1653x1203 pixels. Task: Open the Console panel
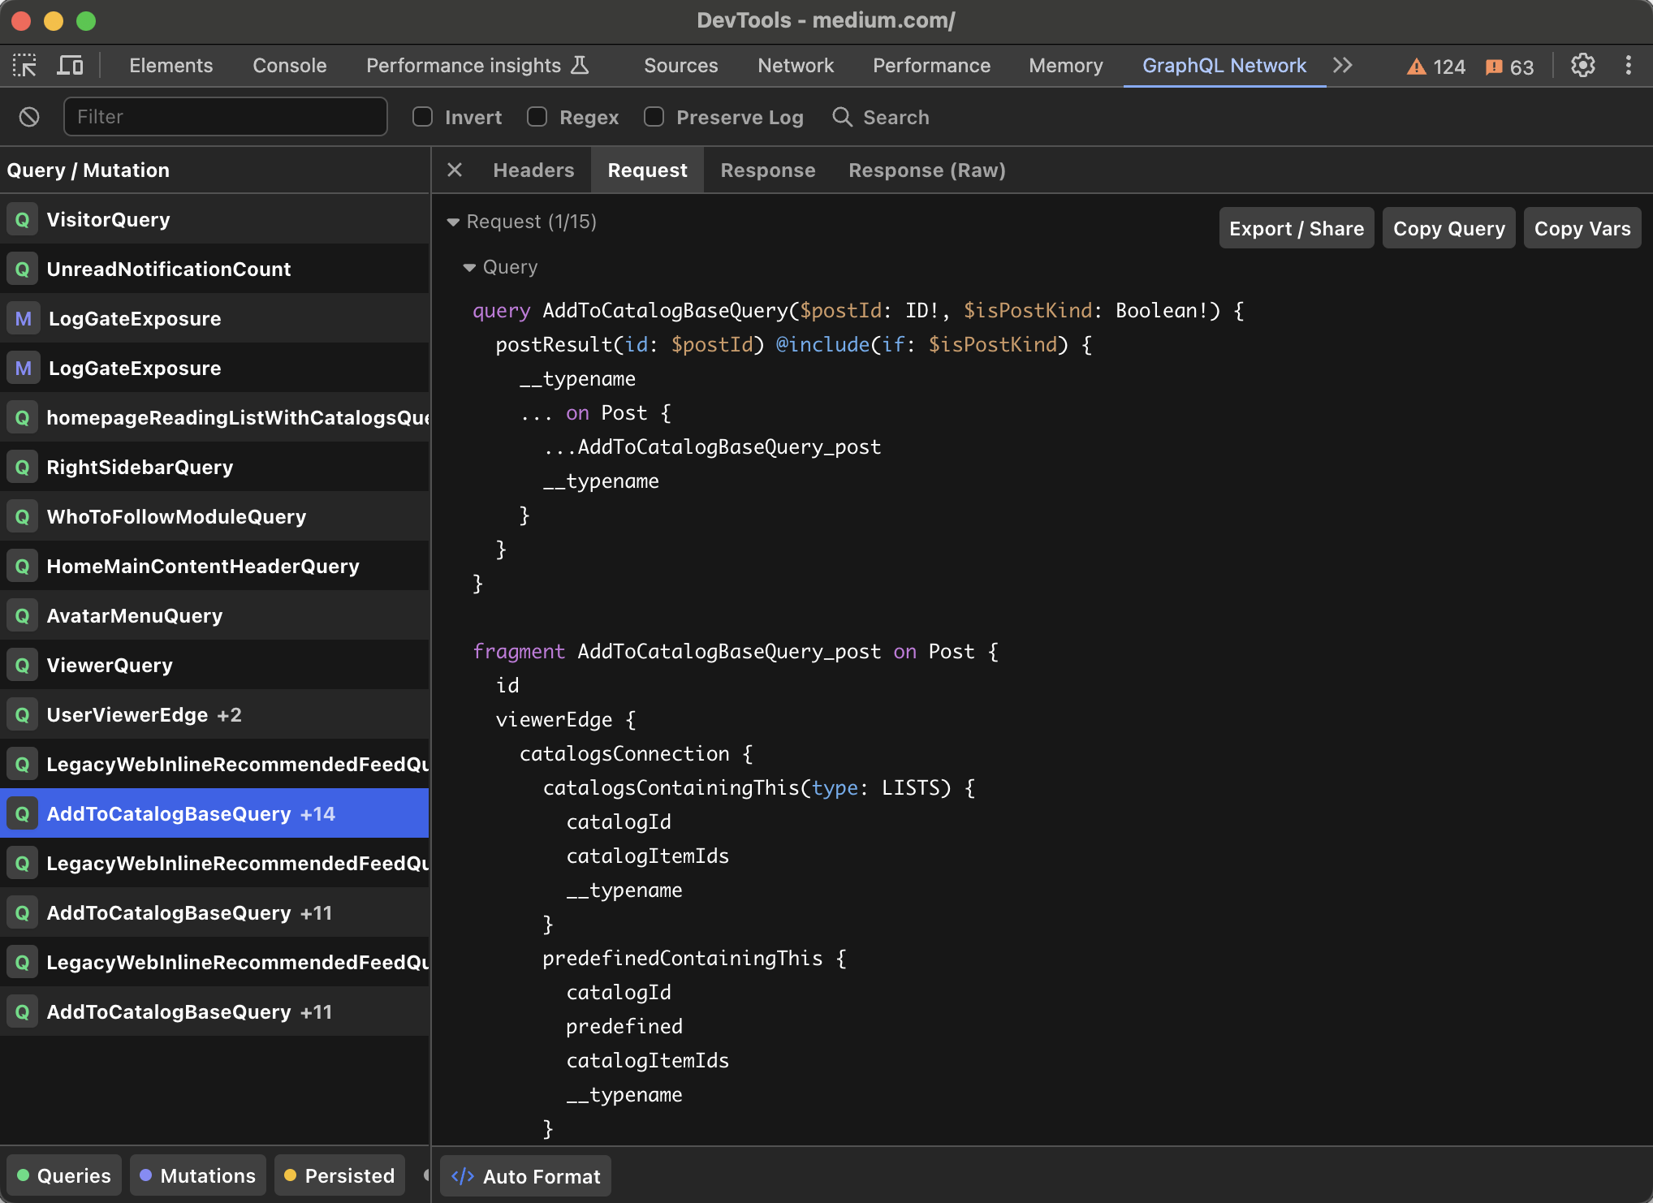click(x=289, y=65)
